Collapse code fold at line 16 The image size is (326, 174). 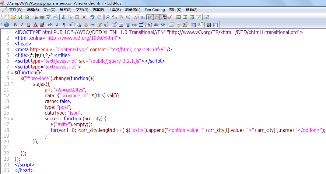pyautogui.click(x=12, y=119)
